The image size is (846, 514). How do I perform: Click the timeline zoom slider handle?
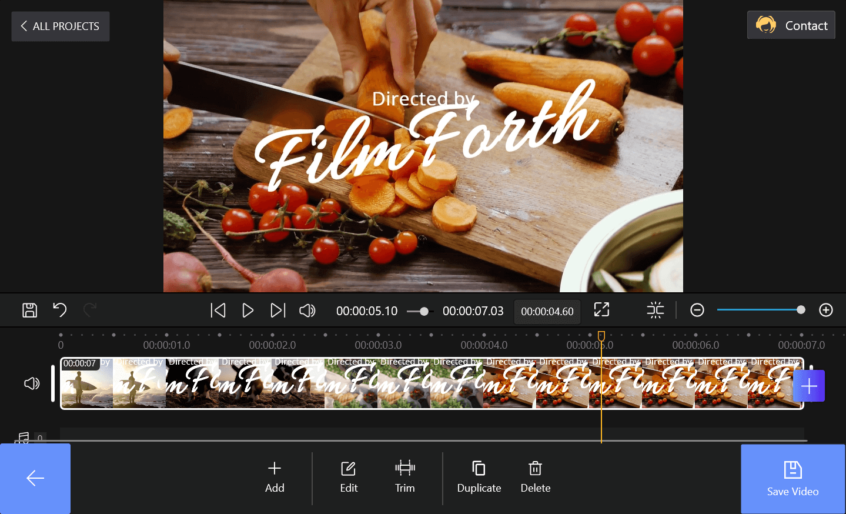pyautogui.click(x=801, y=310)
